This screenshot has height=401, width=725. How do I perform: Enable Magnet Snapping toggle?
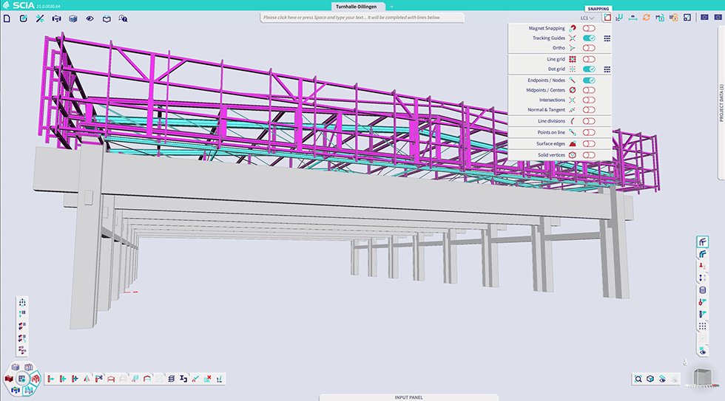coord(589,28)
